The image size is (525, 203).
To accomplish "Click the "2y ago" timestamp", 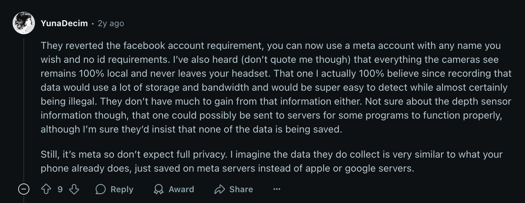I will click(x=111, y=23).
